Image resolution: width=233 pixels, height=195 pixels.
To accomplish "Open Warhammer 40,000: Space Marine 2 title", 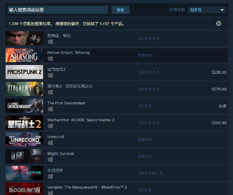I will pos(81,120).
